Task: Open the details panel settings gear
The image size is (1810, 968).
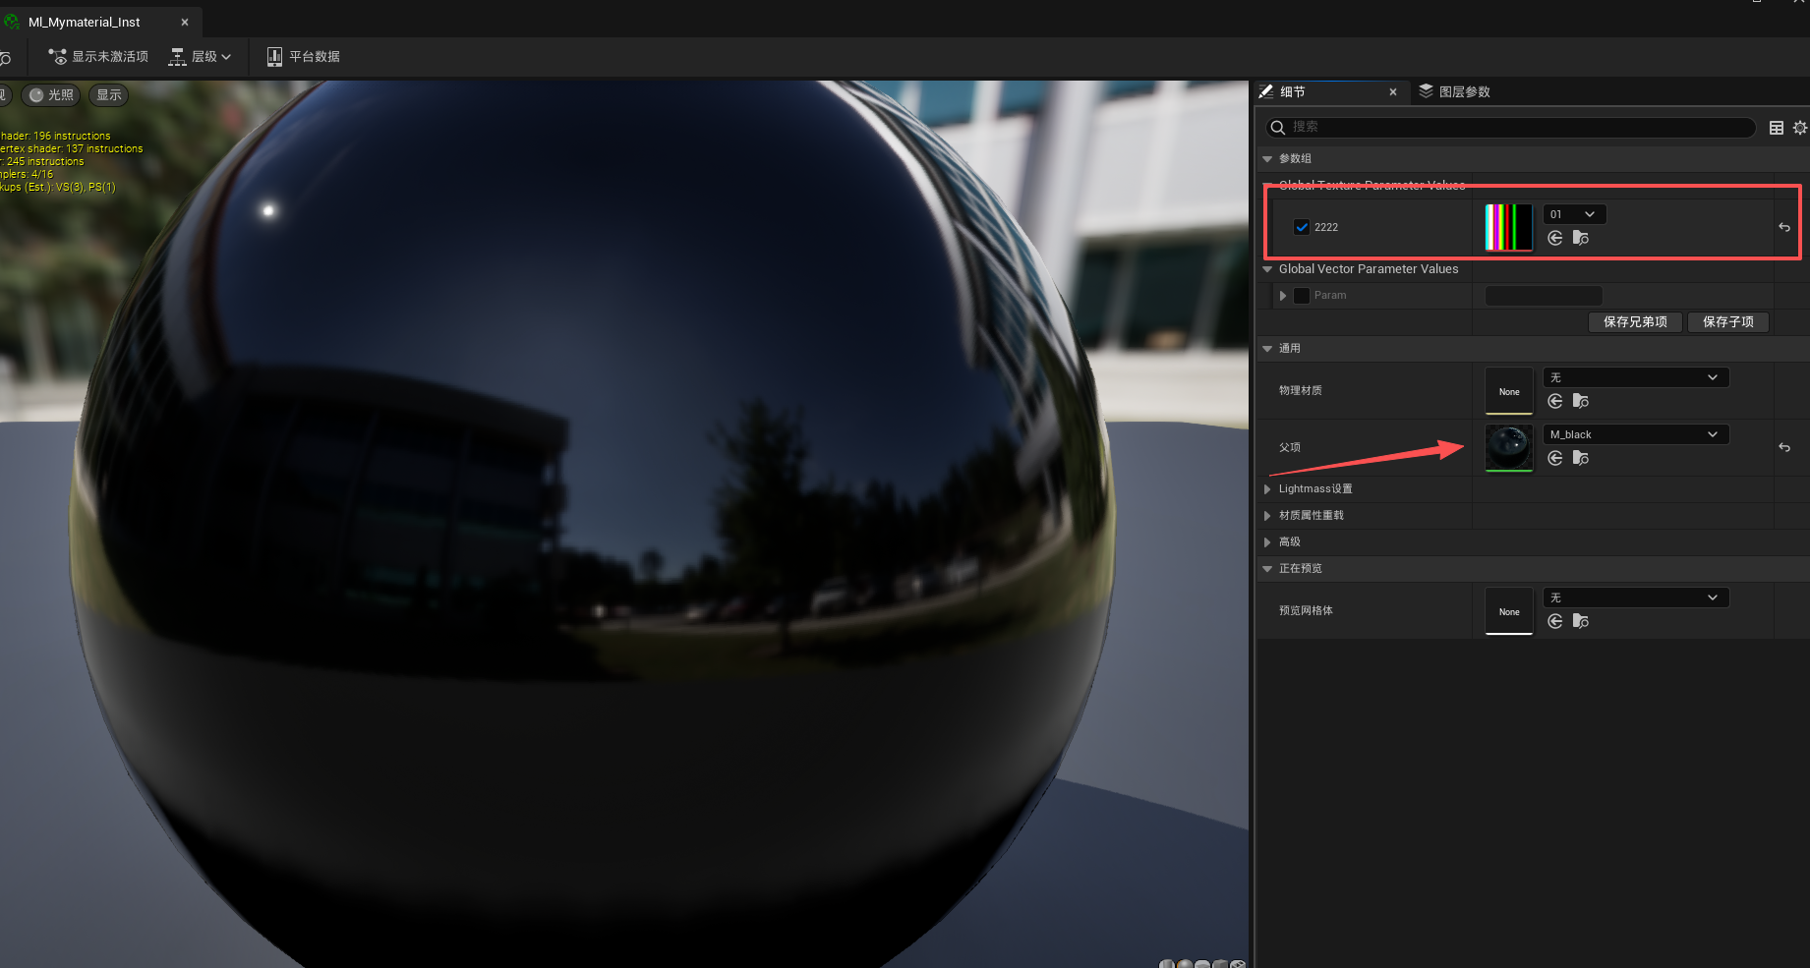Action: [1800, 128]
